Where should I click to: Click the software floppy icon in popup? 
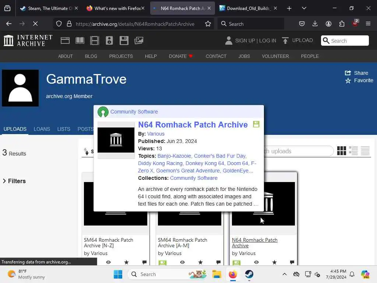click(256, 124)
